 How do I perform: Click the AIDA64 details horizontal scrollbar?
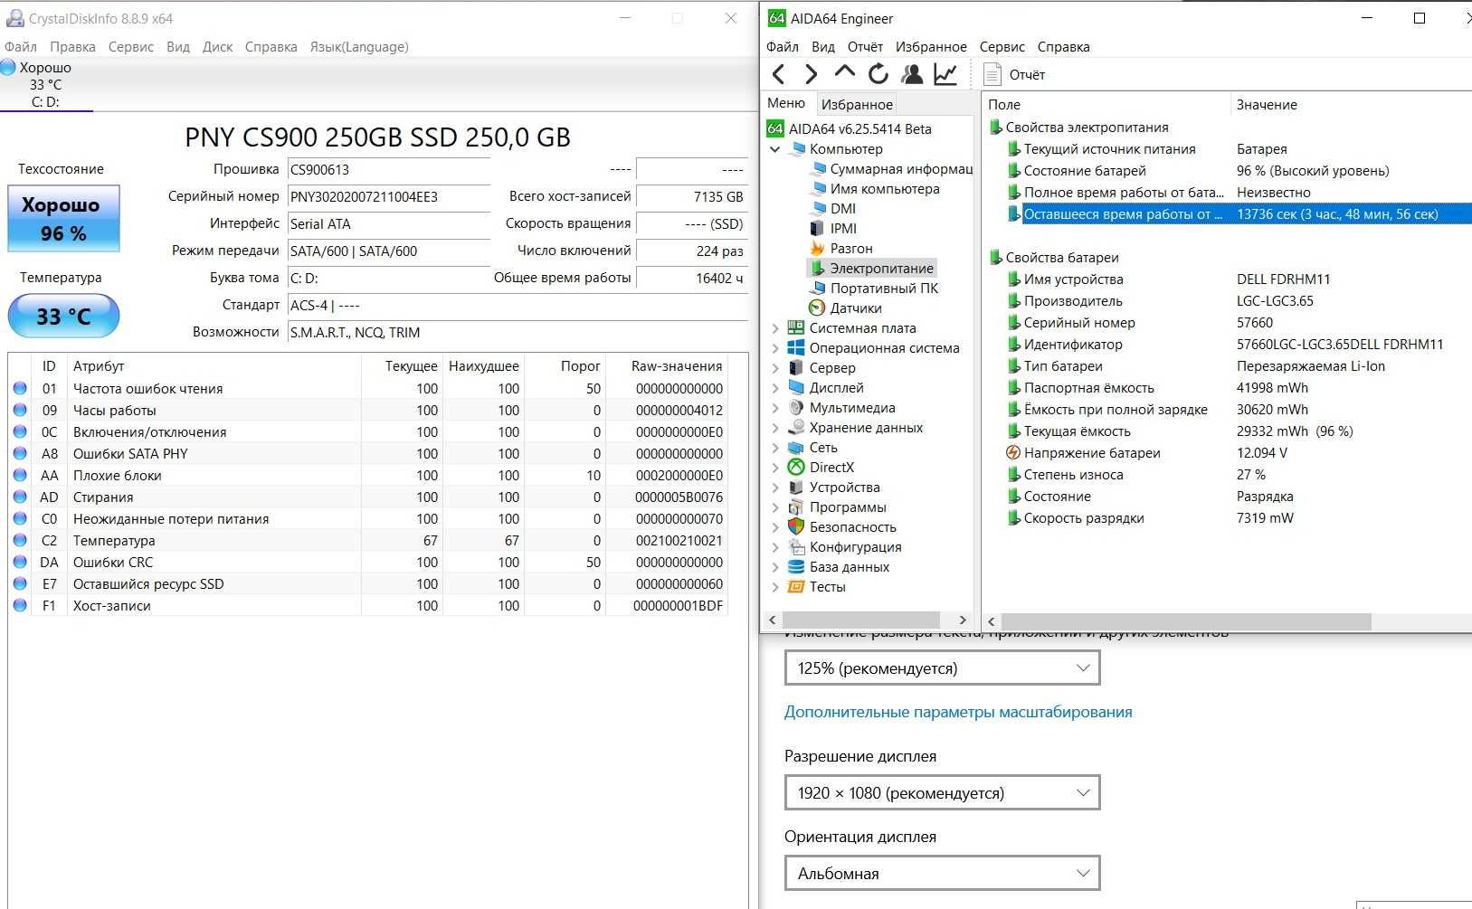(1186, 621)
